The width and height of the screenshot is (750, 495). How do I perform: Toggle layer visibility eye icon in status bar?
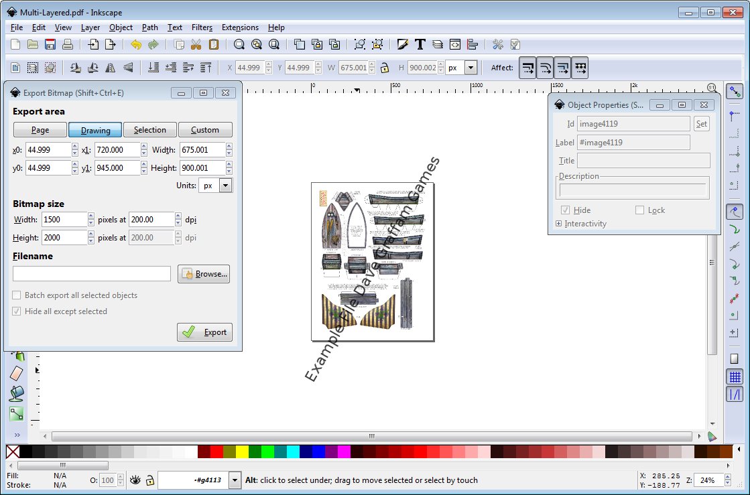(135, 480)
